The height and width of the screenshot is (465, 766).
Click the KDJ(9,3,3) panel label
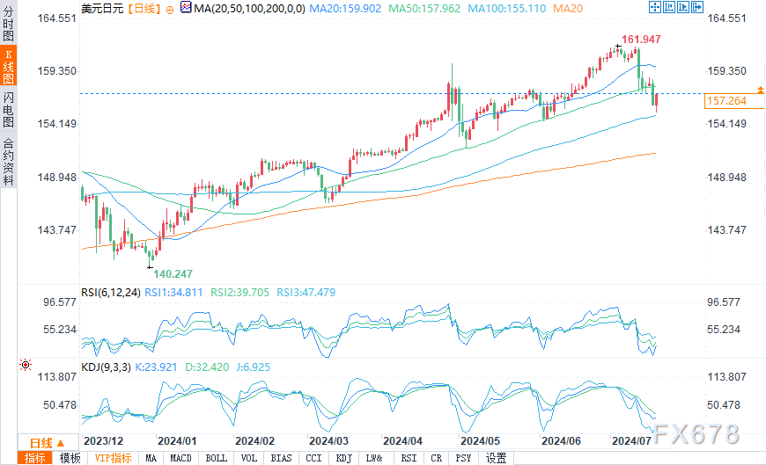(x=106, y=367)
